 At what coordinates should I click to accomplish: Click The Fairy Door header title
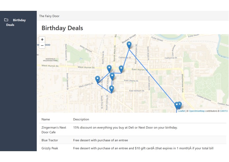tap(49, 16)
